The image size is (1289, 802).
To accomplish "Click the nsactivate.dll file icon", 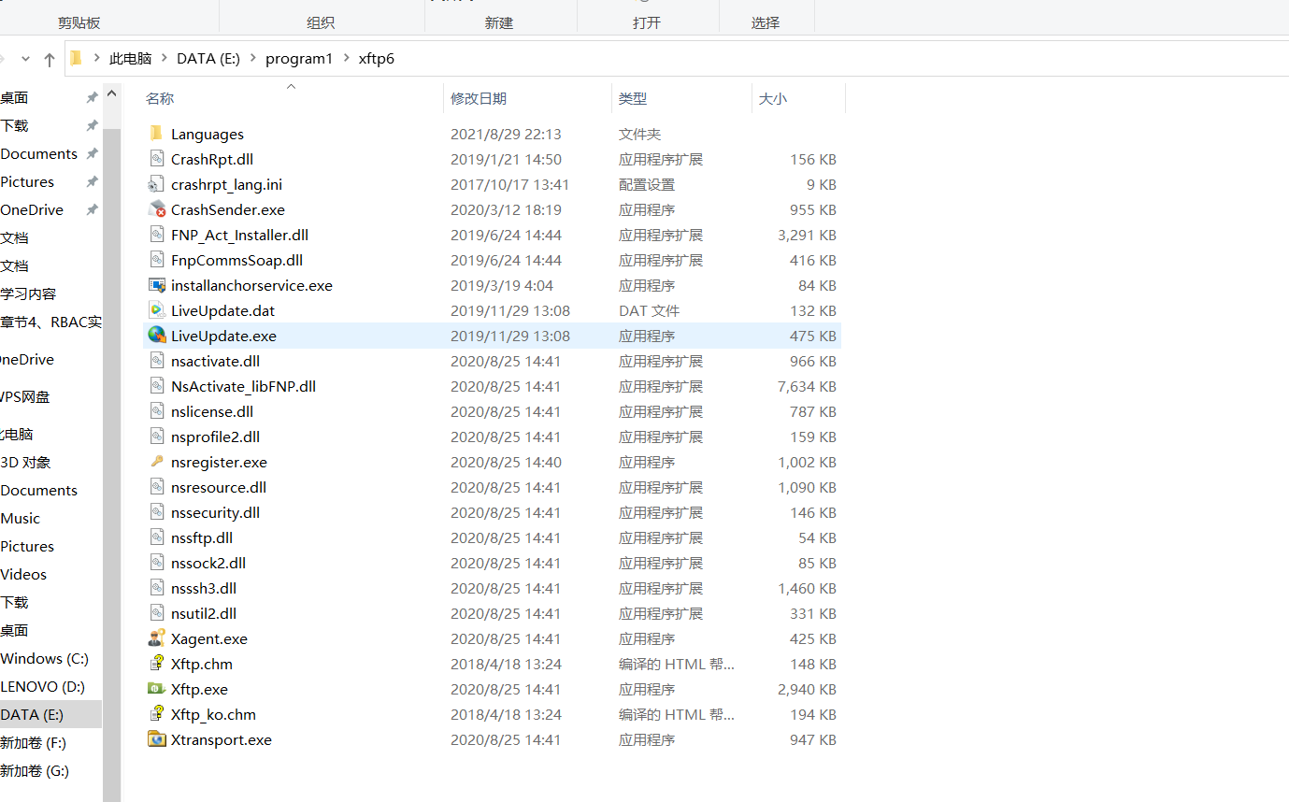I will pos(156,361).
